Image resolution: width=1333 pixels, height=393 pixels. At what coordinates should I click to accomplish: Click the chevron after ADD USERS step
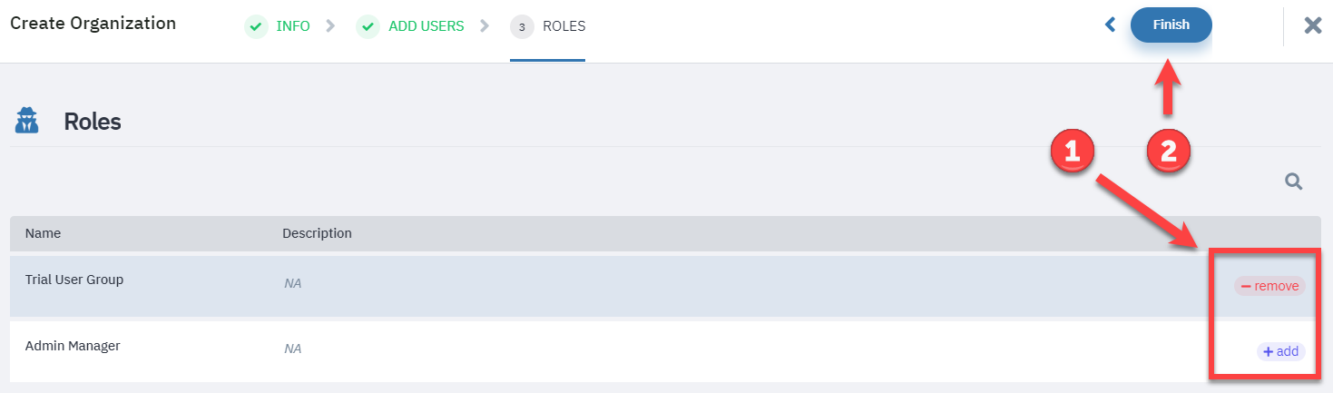pos(485,25)
